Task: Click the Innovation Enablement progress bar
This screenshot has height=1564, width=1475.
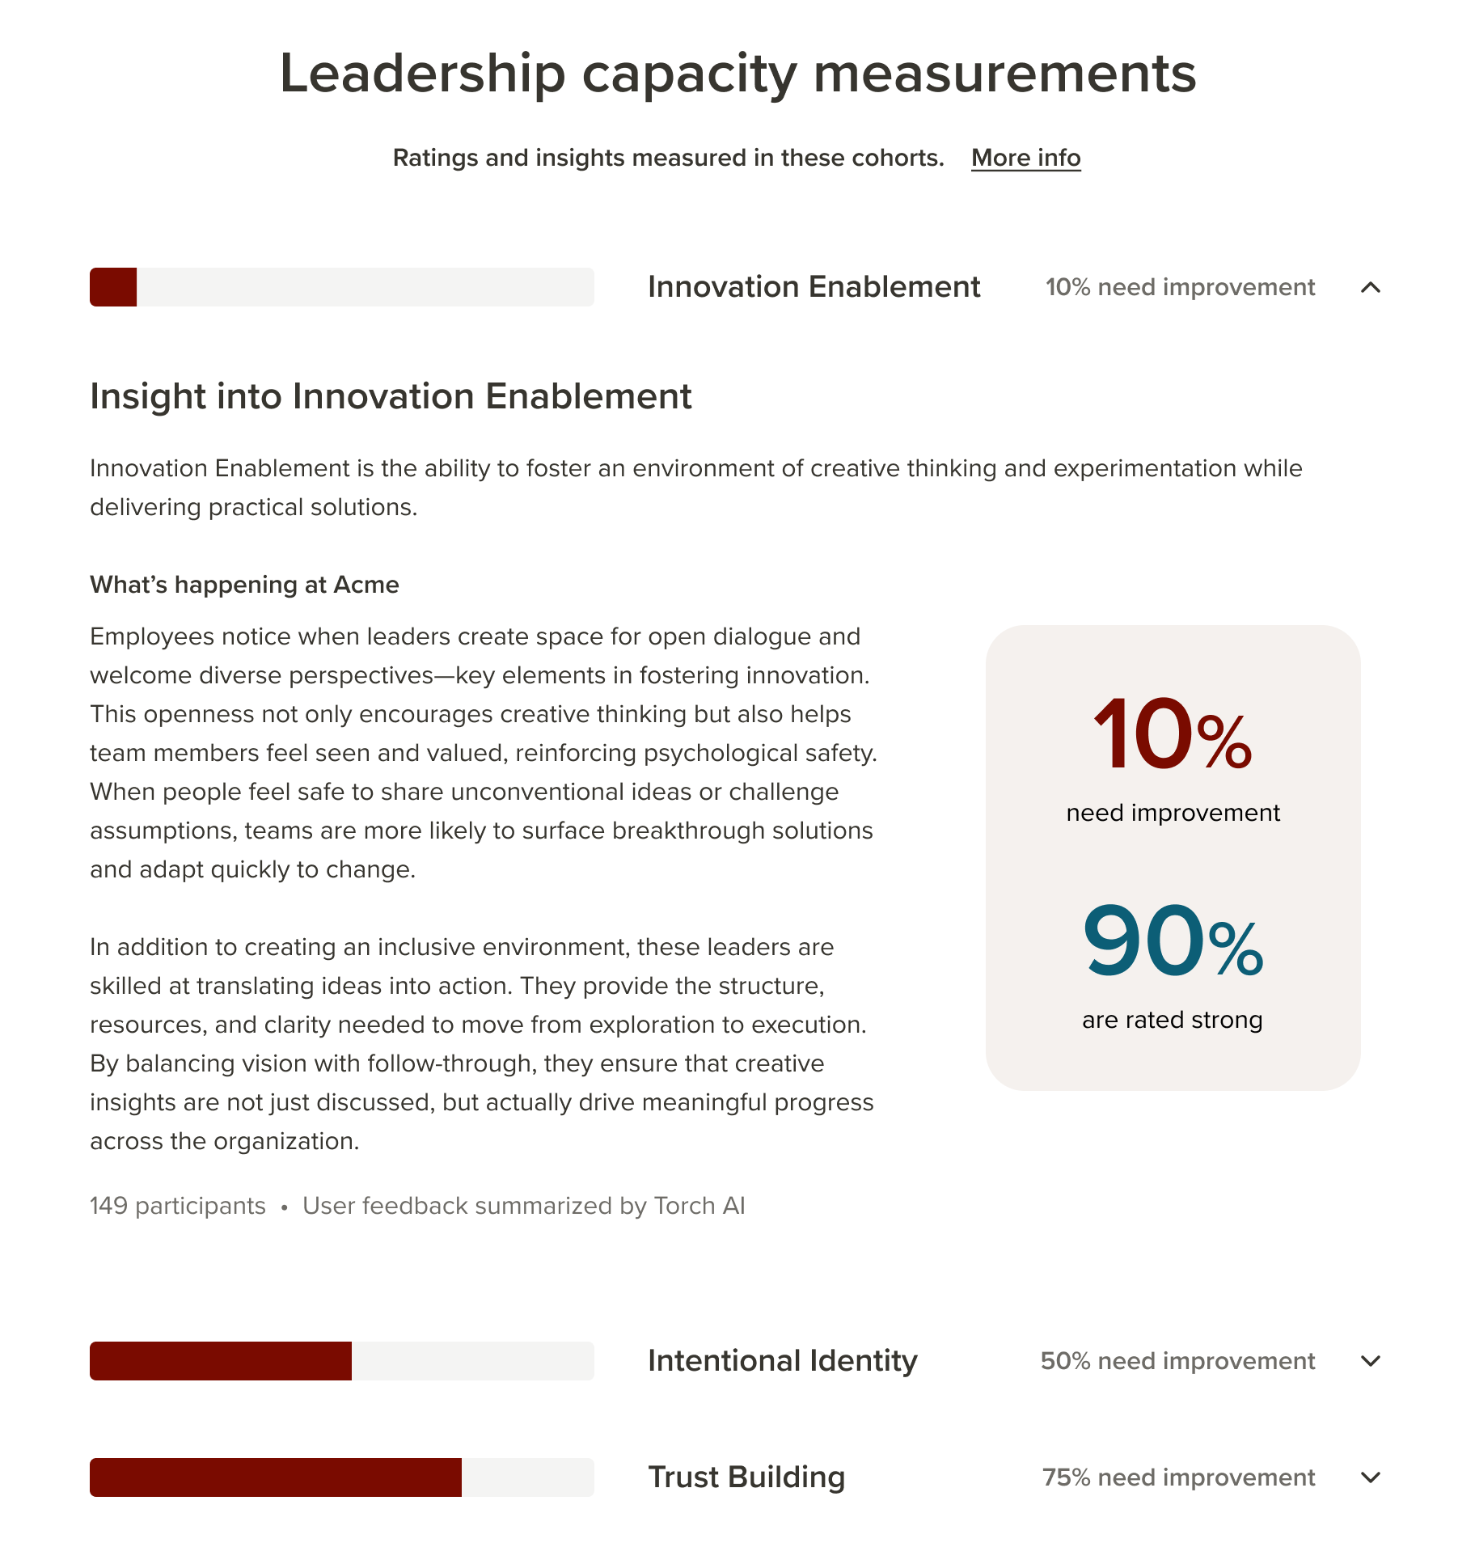Action: 342,287
